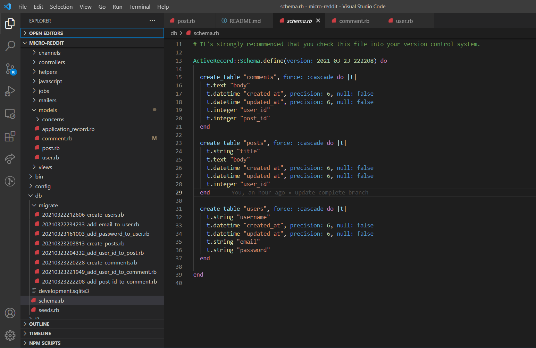This screenshot has width=536, height=348.
Task: Expand the bin folder
Action: pos(92,176)
